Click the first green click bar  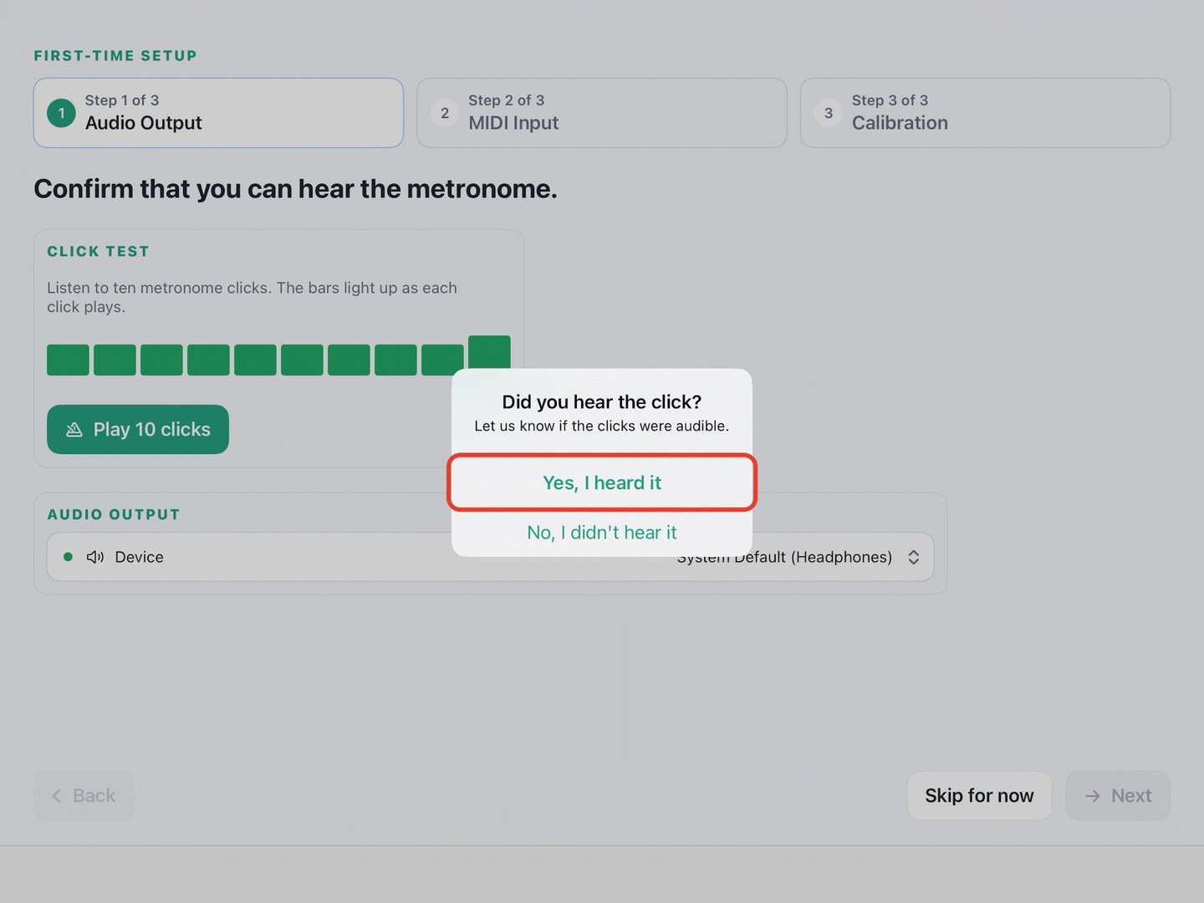68,360
